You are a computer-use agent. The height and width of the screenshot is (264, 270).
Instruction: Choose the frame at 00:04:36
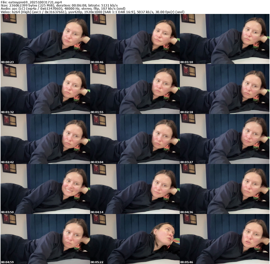[x=225, y=189]
